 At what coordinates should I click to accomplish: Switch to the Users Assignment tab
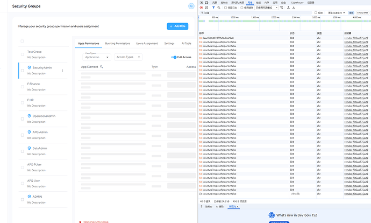[147, 44]
